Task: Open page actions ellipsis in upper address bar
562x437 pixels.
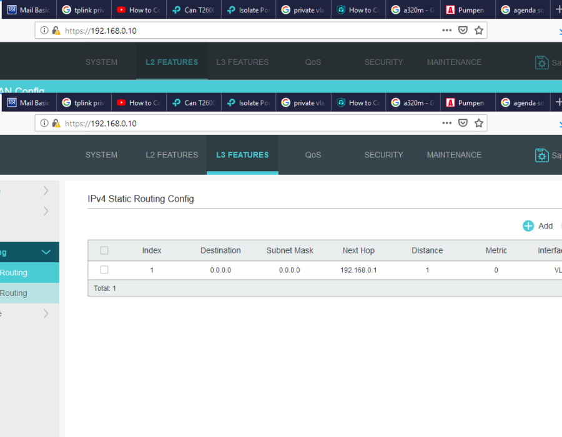Action: [446, 30]
